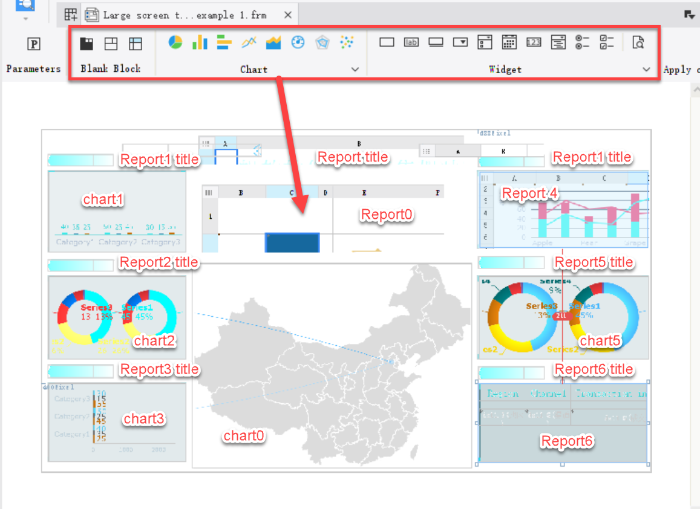Insert a radar chart from the Chart group
This screenshot has width=700, height=509.
322,42
